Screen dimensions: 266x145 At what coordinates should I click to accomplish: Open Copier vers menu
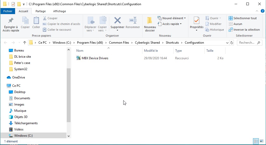pyautogui.click(x=102, y=24)
